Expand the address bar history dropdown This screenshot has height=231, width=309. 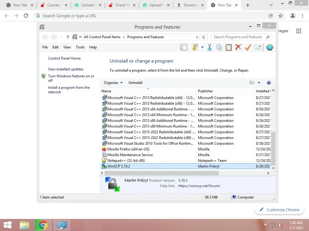(x=197, y=37)
